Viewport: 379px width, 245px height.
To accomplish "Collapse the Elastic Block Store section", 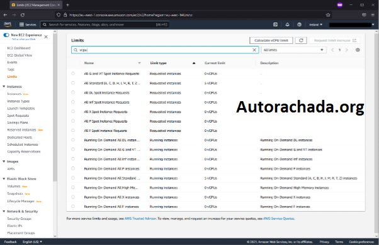I will point(4,178).
